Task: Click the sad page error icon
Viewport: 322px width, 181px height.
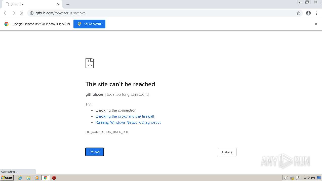Action: tap(90, 63)
